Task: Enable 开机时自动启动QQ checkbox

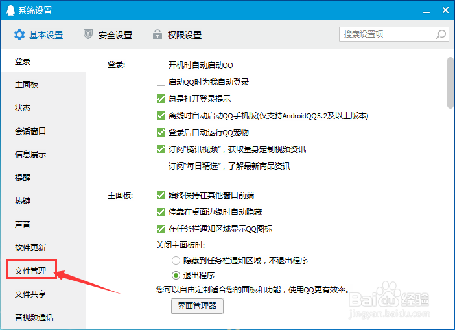Action: pyautogui.click(x=161, y=65)
